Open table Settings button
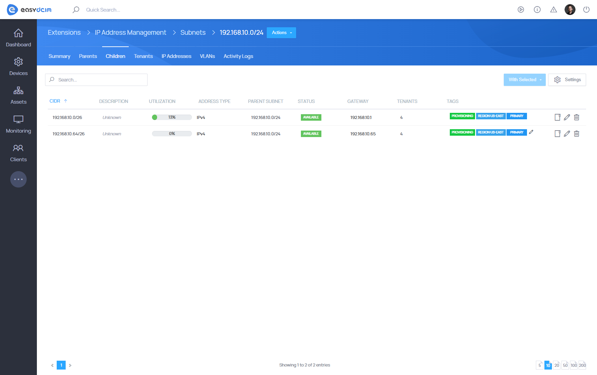 [567, 80]
